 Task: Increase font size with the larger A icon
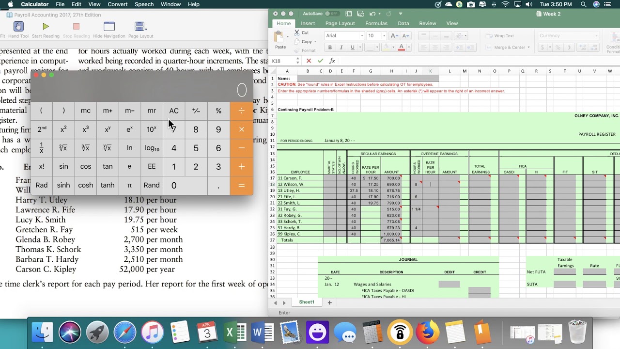point(395,36)
